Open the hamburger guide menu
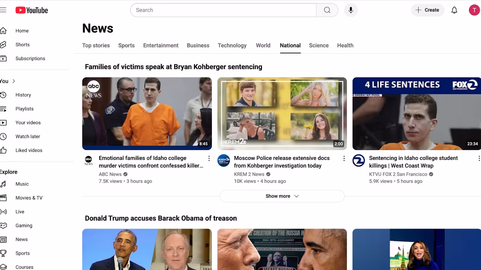The image size is (481, 270). click(3, 10)
